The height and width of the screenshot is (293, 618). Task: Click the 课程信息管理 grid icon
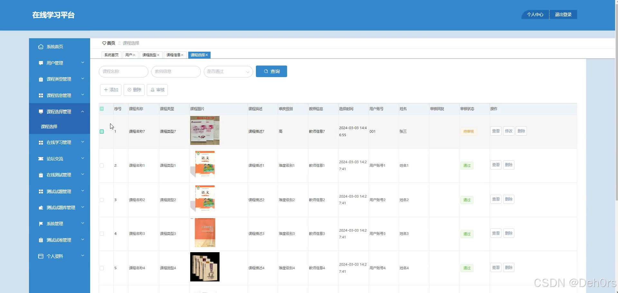point(41,95)
